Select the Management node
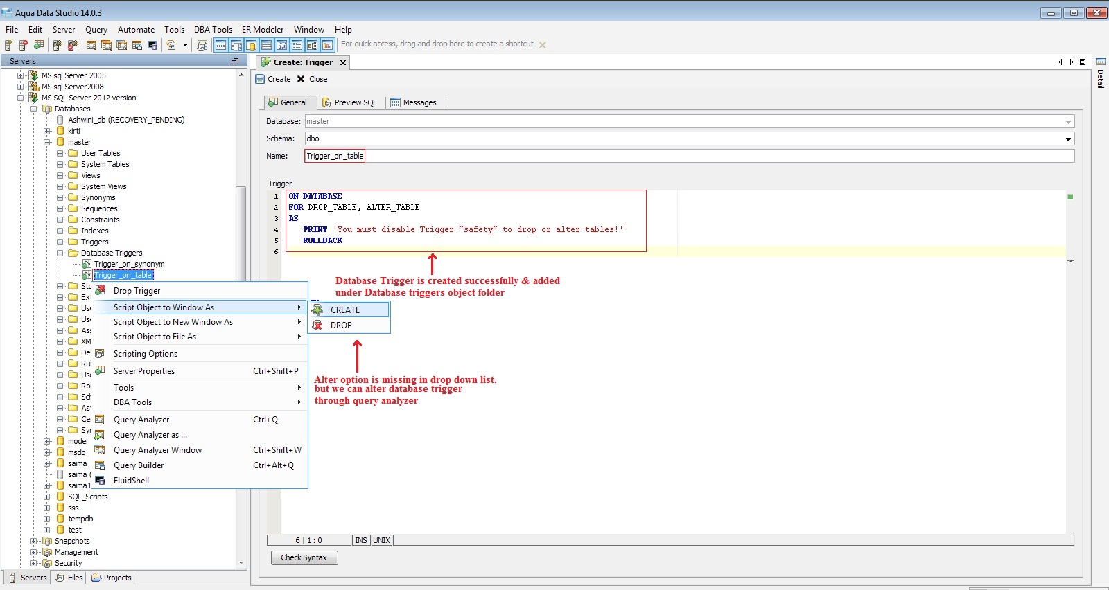Screen dimensions: 1109x590 pyautogui.click(x=76, y=552)
